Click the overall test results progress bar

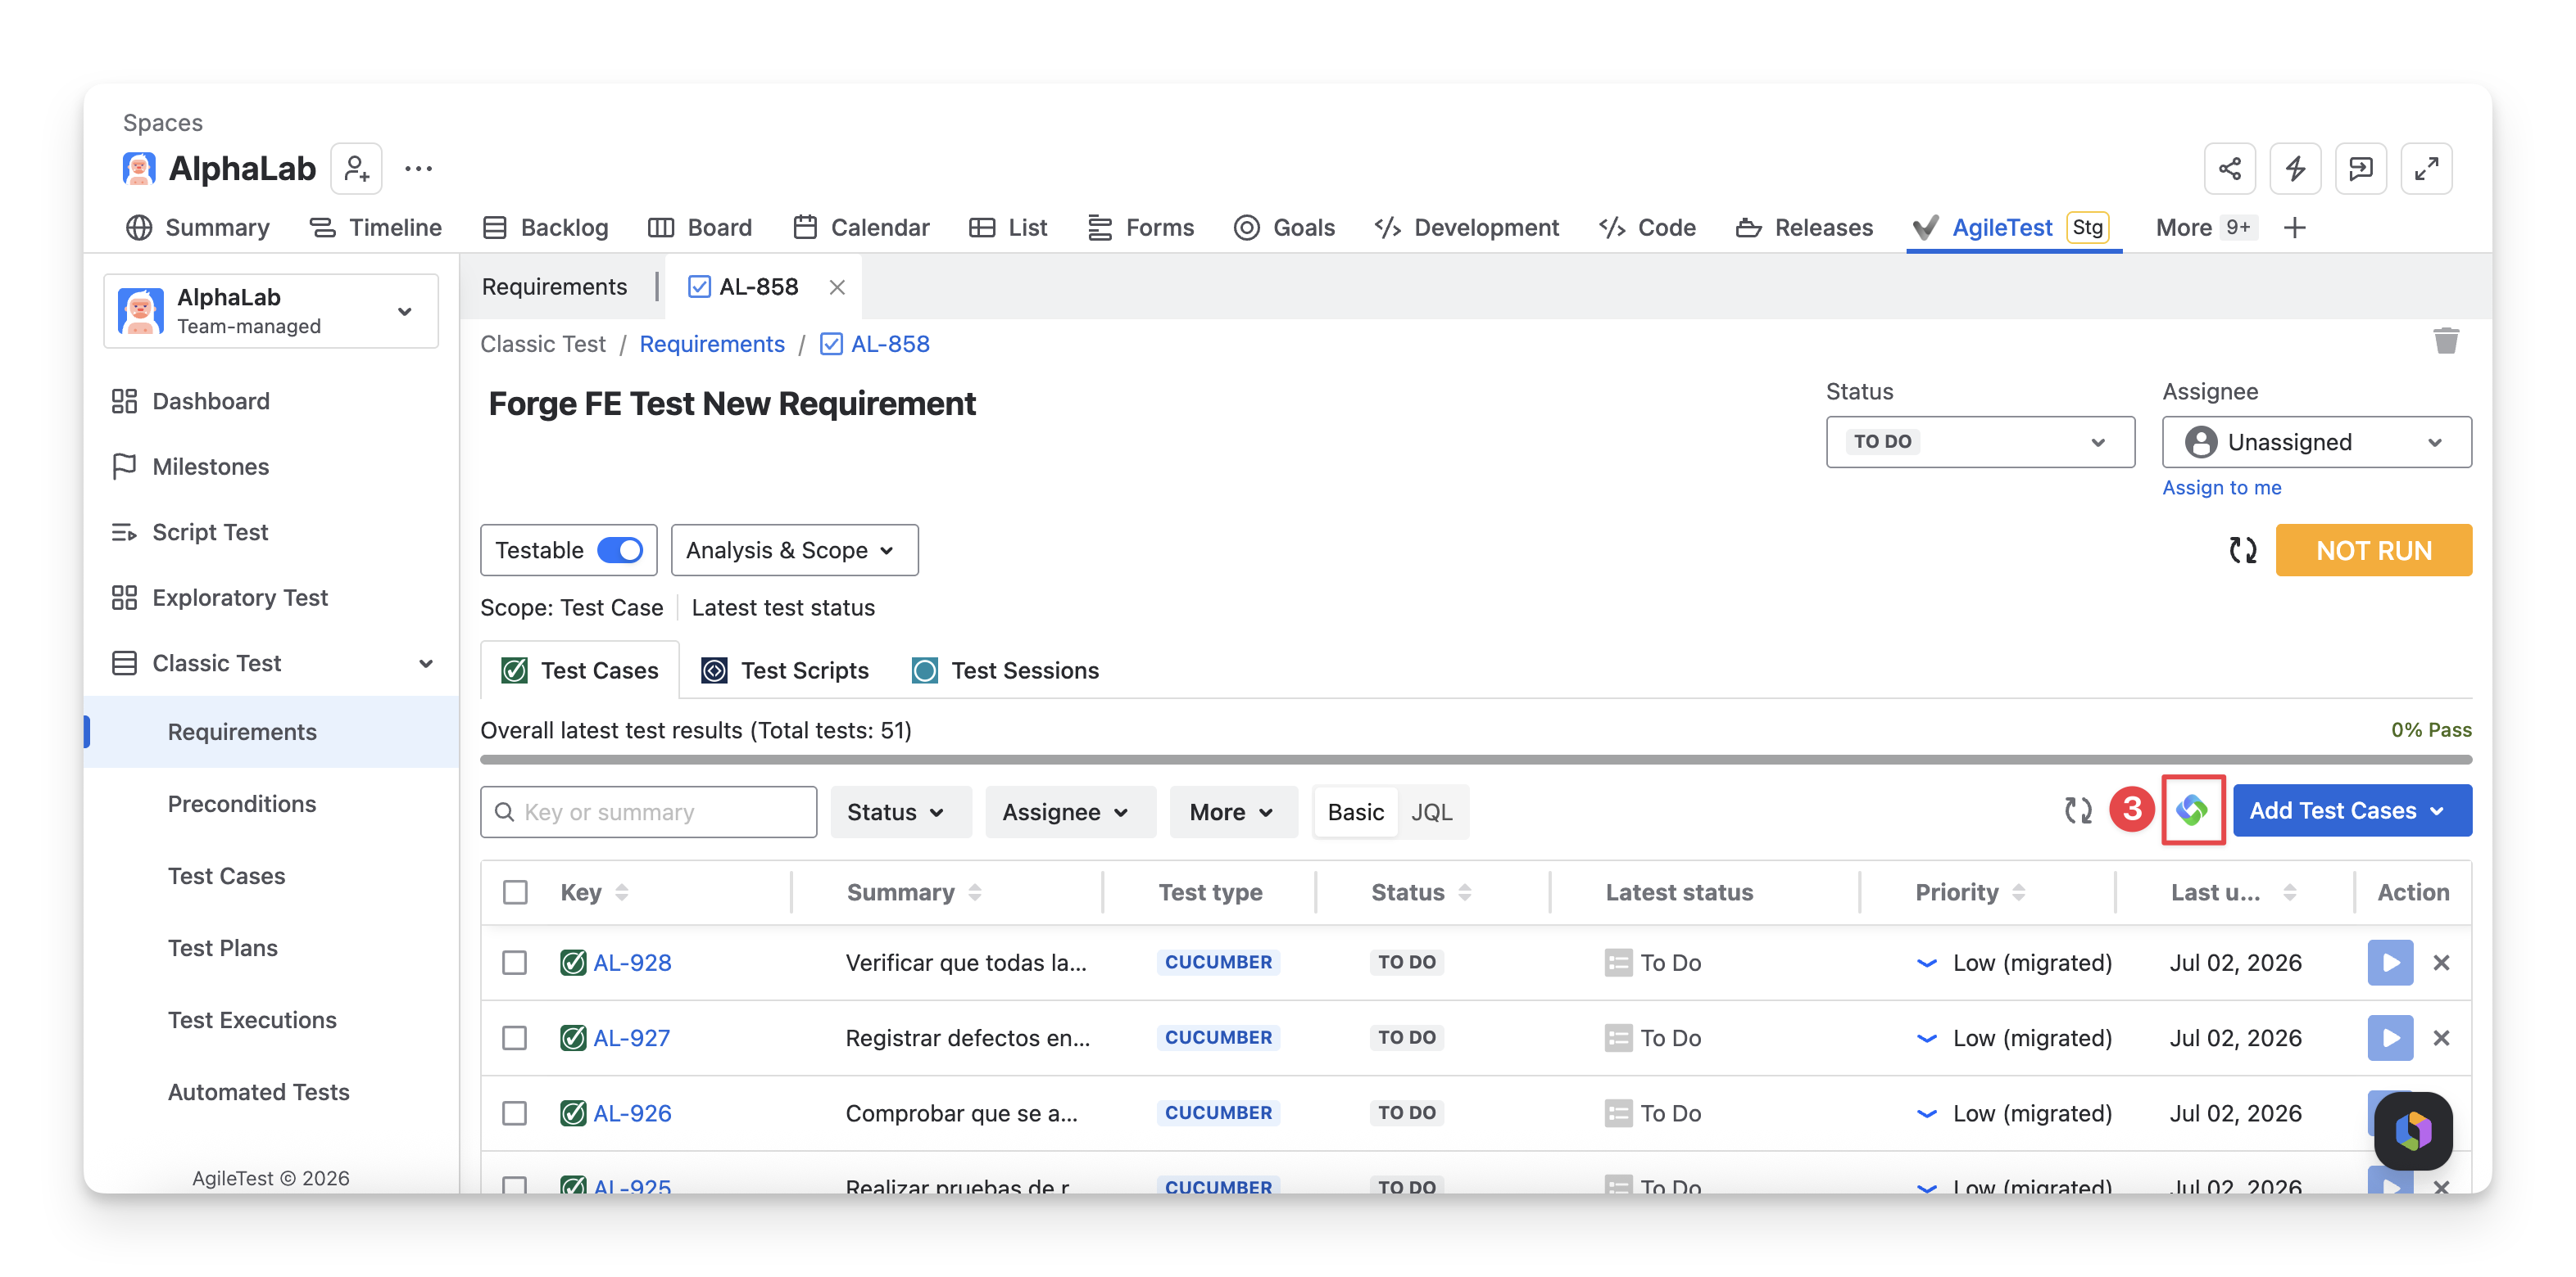[1475, 758]
